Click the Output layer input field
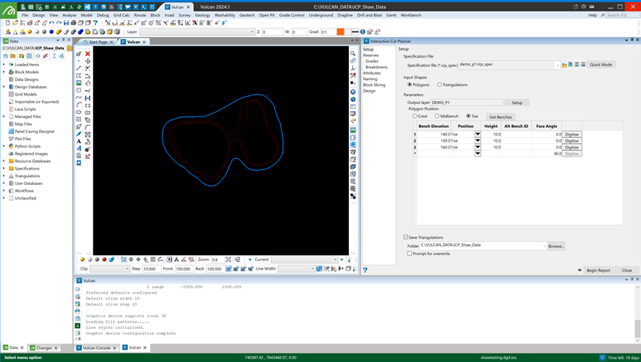Screen dimensions: 641x362 tap(466, 102)
